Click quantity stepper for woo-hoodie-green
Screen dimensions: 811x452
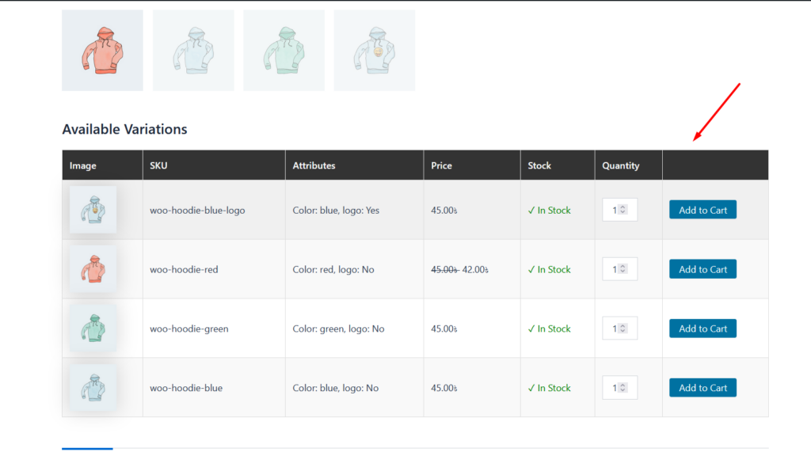coord(623,329)
